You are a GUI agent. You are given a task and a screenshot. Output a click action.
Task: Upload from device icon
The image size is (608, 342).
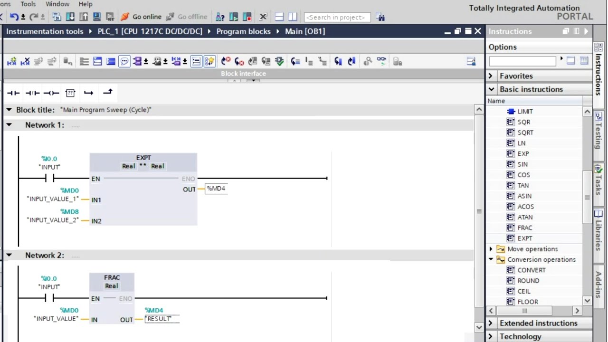84,17
